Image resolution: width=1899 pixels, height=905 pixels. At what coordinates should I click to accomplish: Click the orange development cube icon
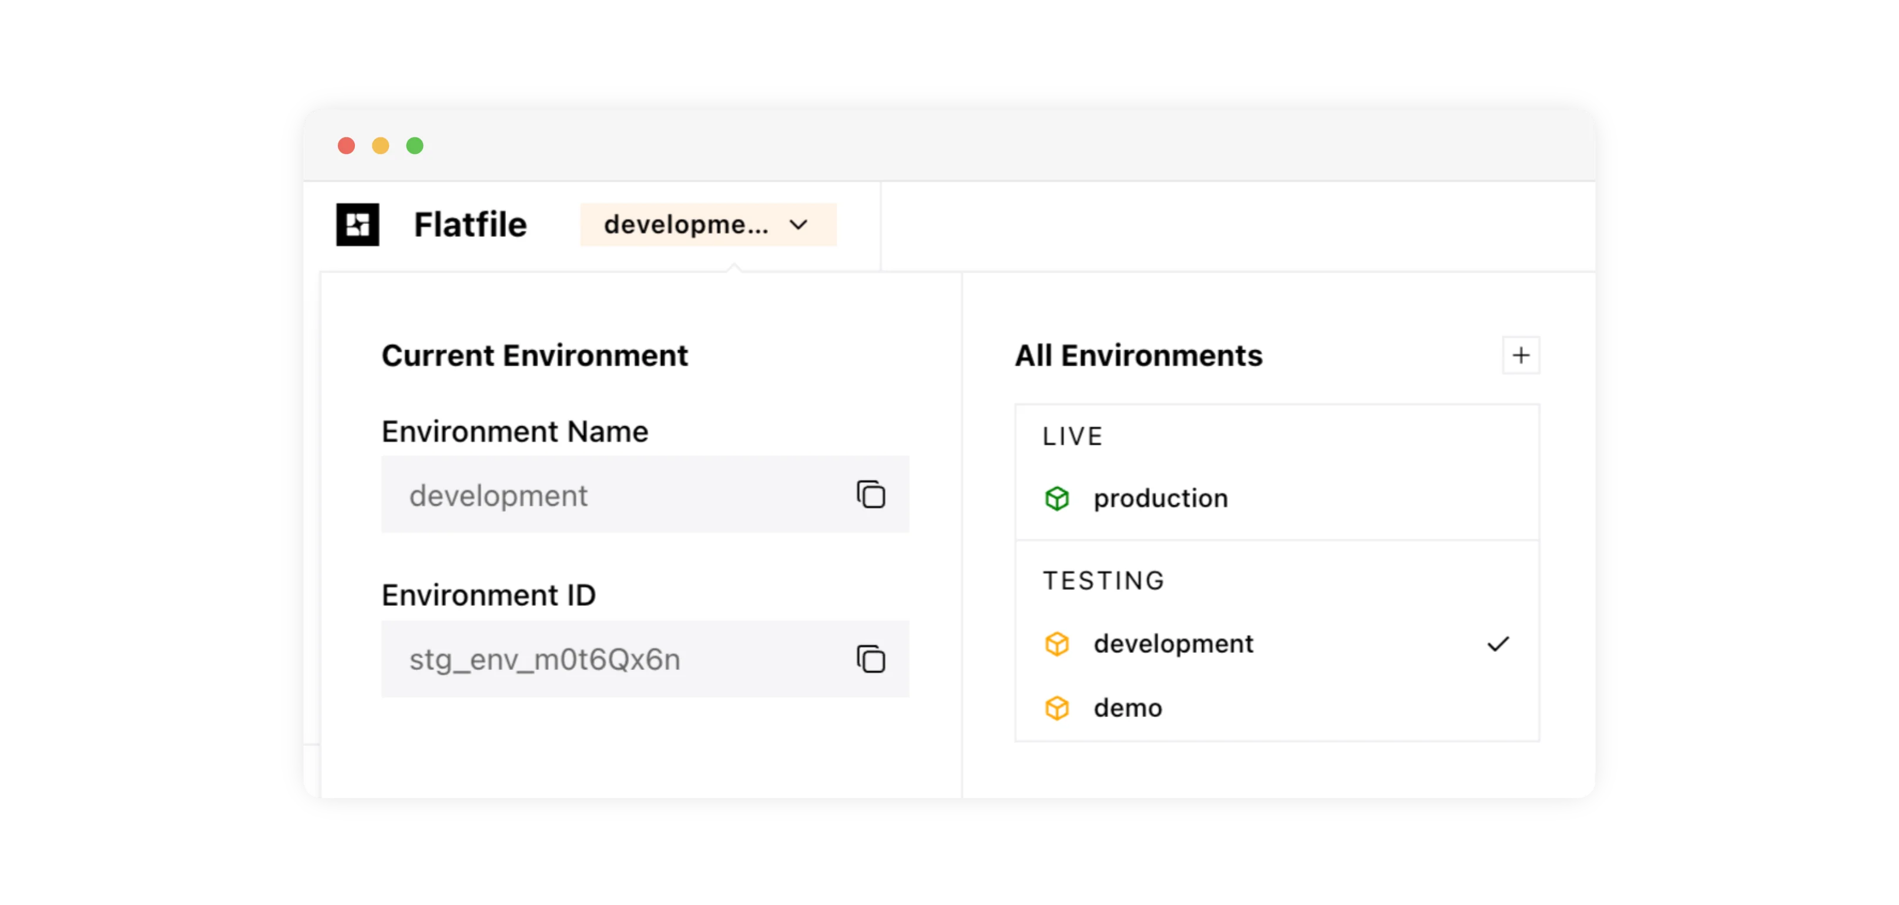click(x=1056, y=644)
